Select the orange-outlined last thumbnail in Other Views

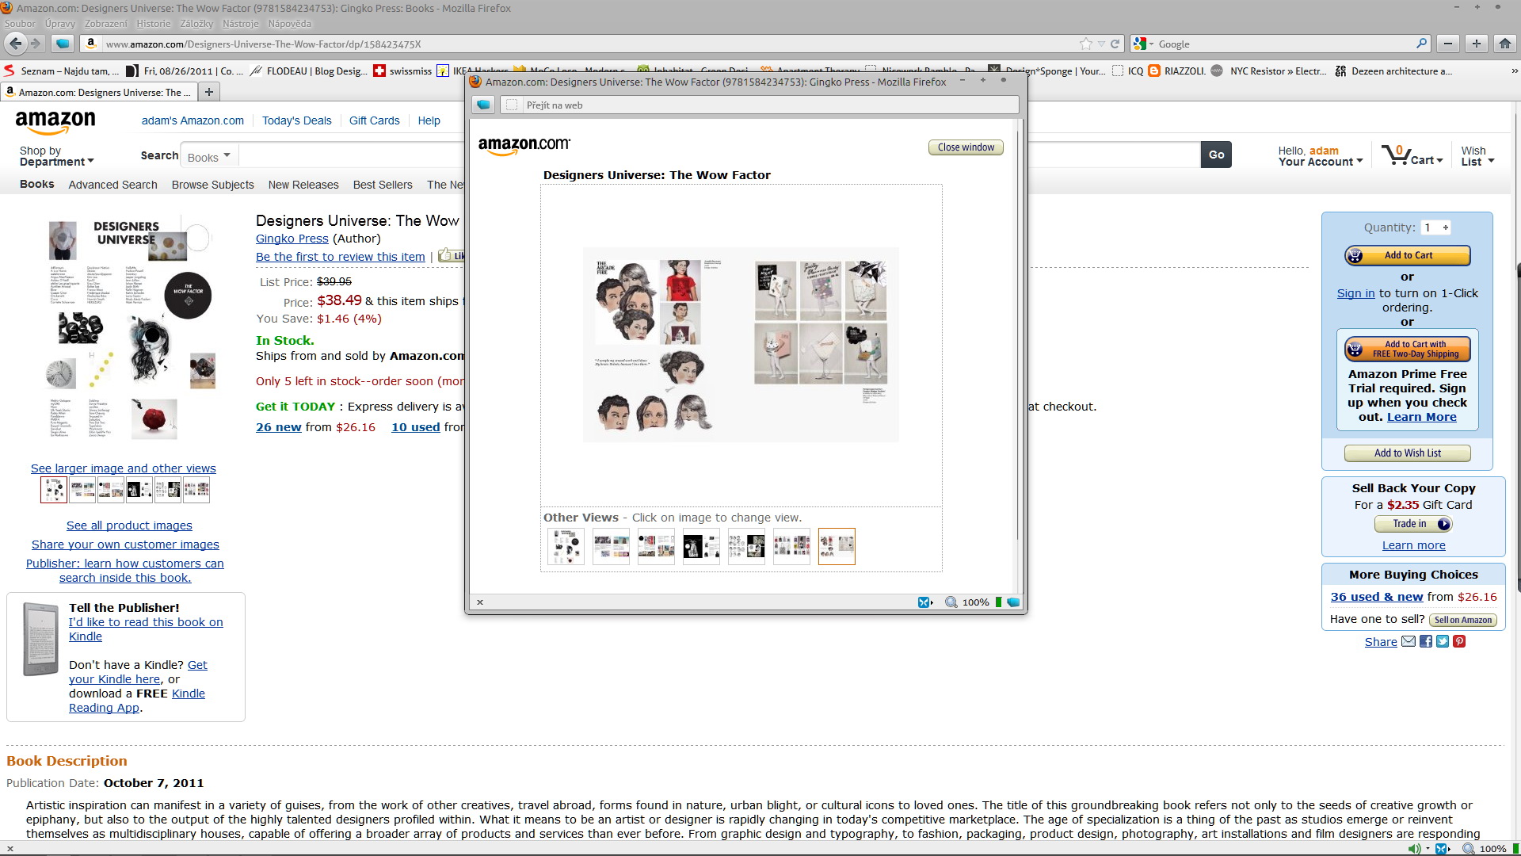(x=837, y=546)
